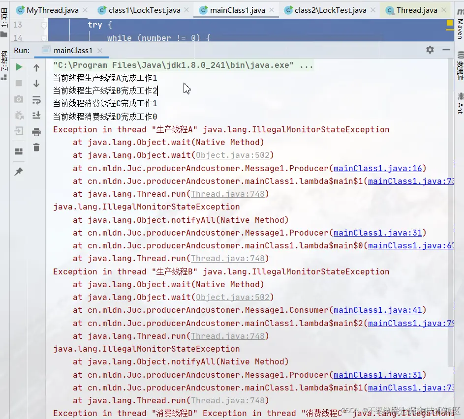
Task: Open the Ant tool window in the right sidebar
Action: pos(460,103)
